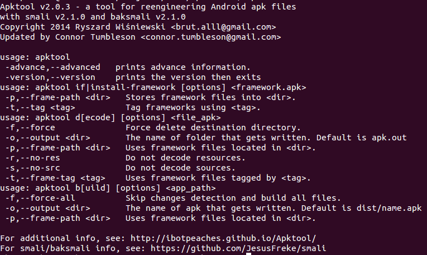
Task: Click the apktool d[ecode] usage line
Action: [x=111, y=117]
